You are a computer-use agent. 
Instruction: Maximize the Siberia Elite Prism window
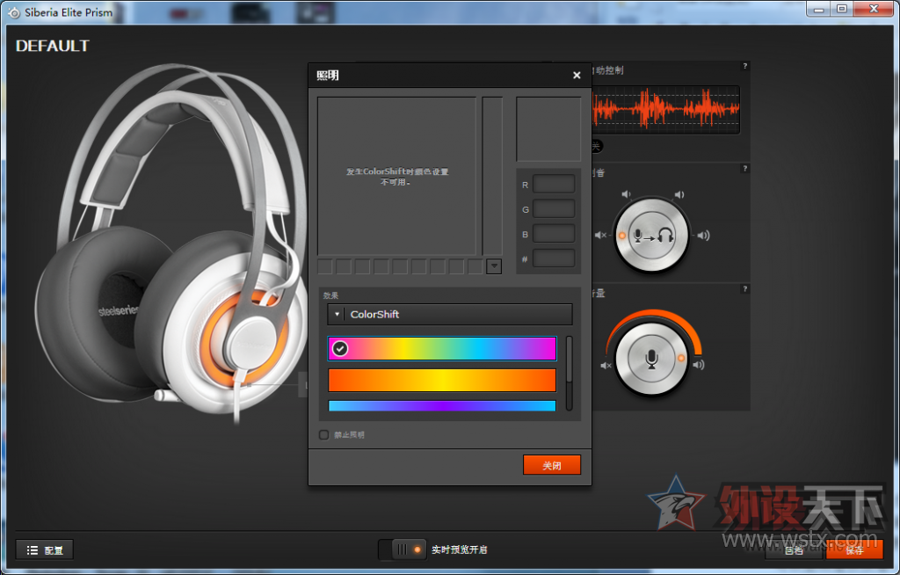point(842,9)
